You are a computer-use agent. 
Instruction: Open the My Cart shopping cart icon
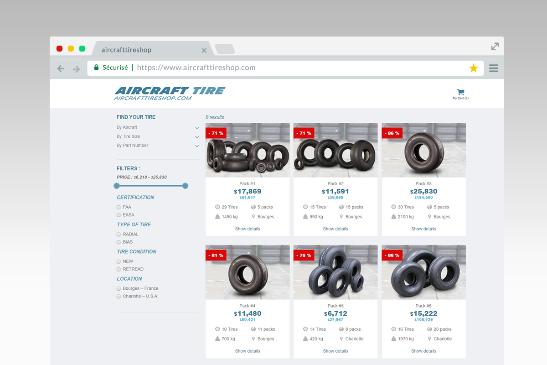pyautogui.click(x=460, y=92)
